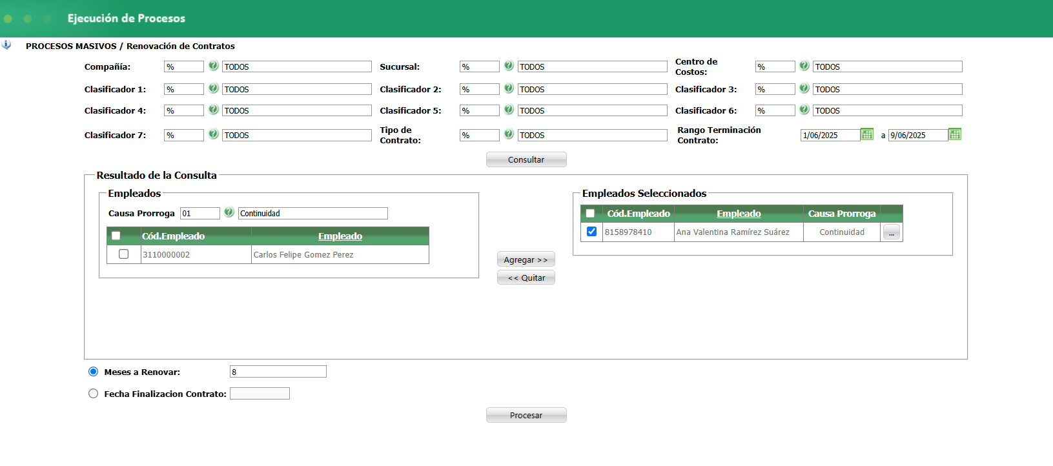Select the Meses a Renovar radio option
1053x466 pixels.
click(94, 372)
